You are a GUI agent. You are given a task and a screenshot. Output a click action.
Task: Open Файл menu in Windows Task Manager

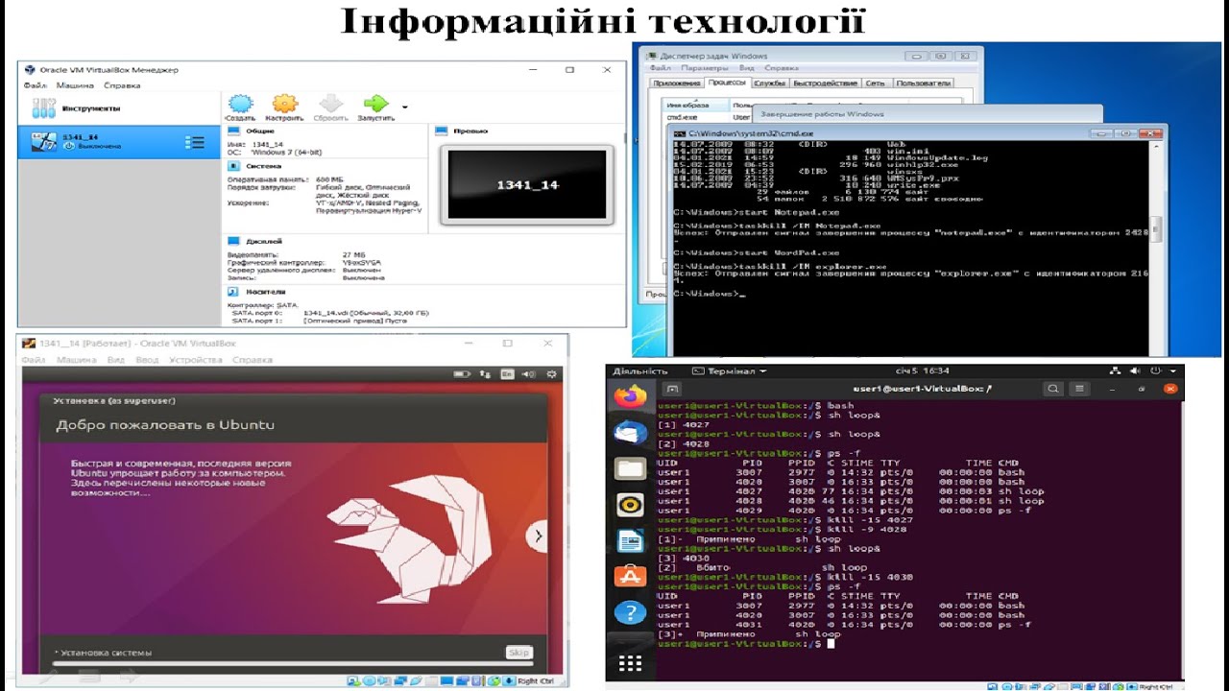(660, 68)
